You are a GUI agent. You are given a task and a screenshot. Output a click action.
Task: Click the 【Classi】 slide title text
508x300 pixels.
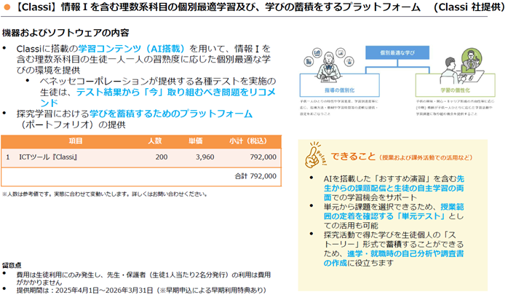pyautogui.click(x=218, y=7)
